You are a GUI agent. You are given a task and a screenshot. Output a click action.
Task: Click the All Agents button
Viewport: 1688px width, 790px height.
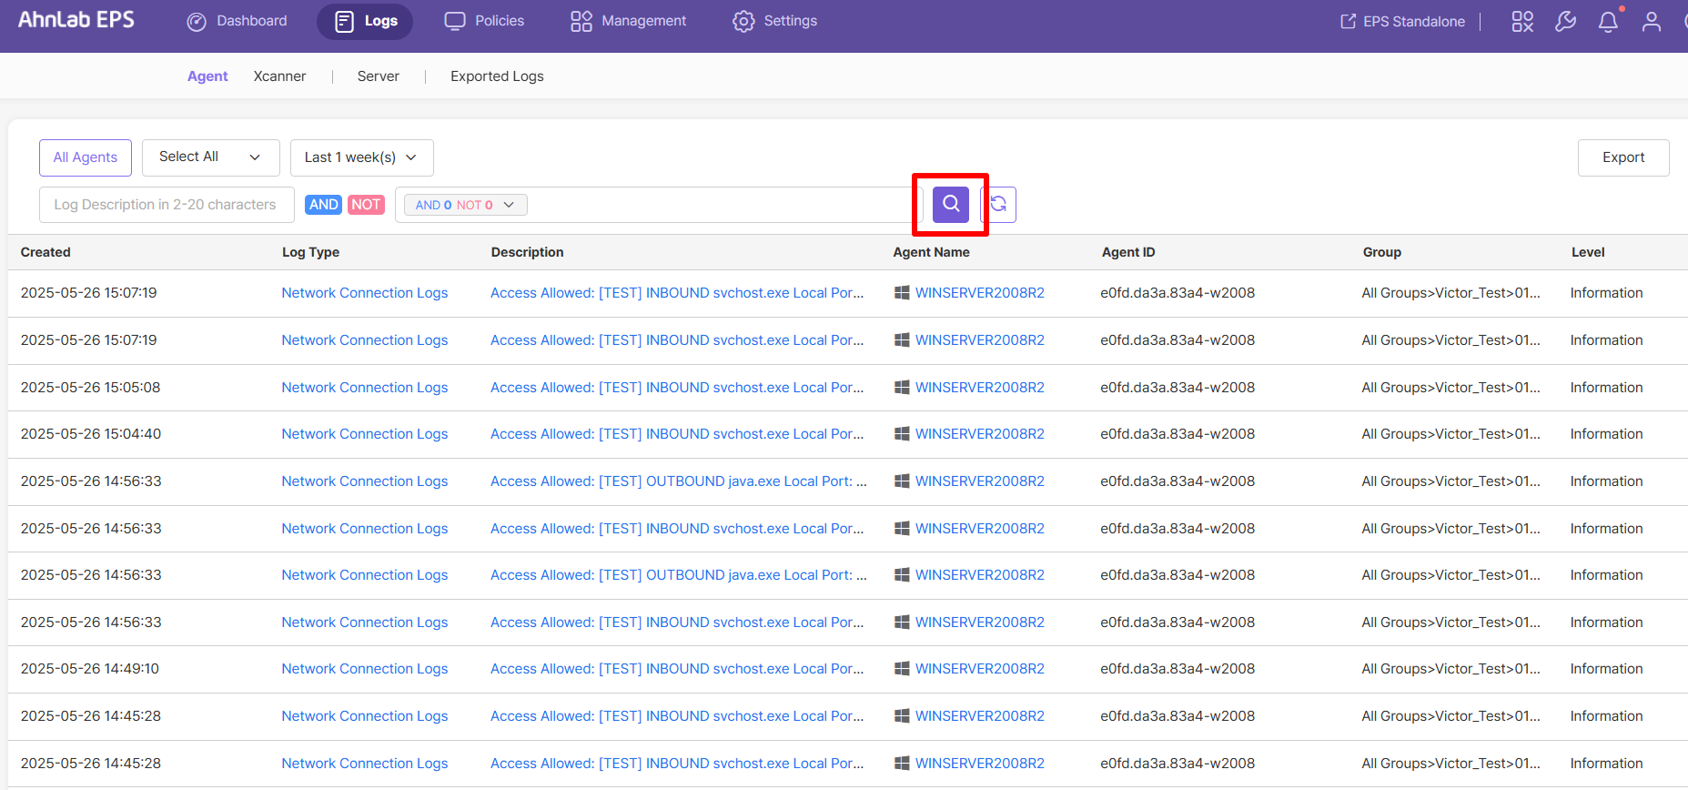86,157
